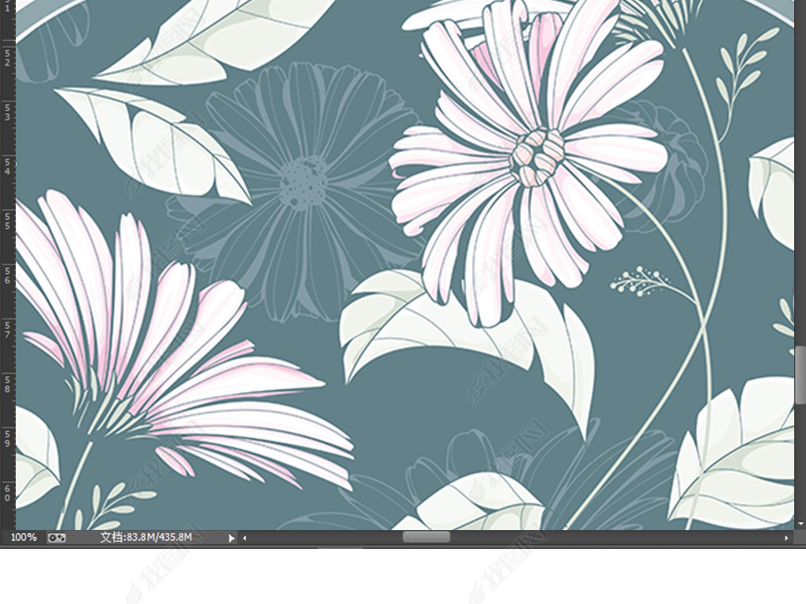
Task: Click the status bar icon beside the zoom percentage
Action: [x=57, y=538]
